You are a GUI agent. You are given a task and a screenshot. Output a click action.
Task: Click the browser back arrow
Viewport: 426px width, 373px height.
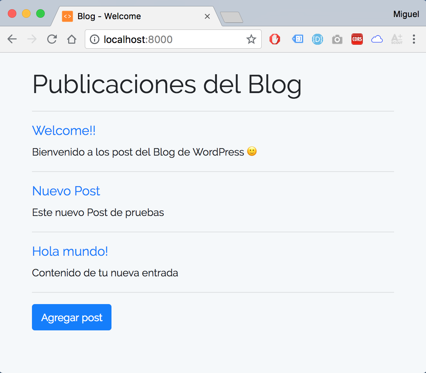[x=12, y=39]
